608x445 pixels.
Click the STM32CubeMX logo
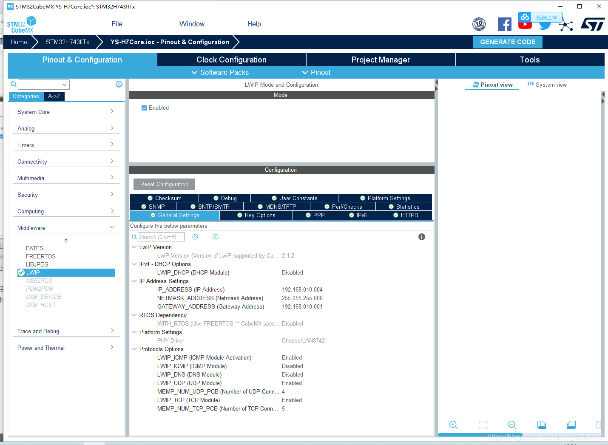click(x=21, y=25)
